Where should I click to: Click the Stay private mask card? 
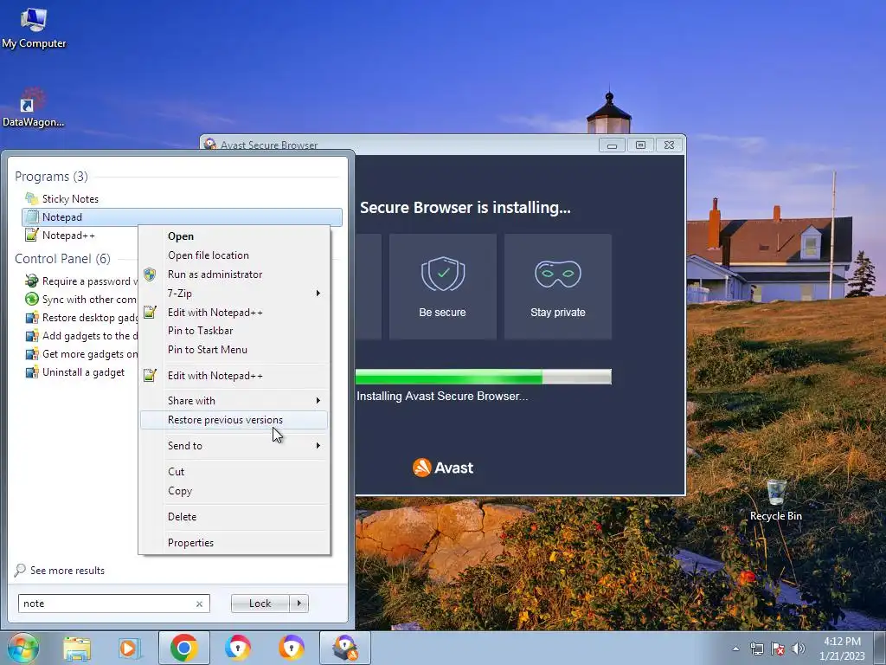click(x=558, y=287)
